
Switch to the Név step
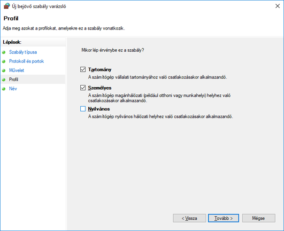pyautogui.click(x=13, y=89)
